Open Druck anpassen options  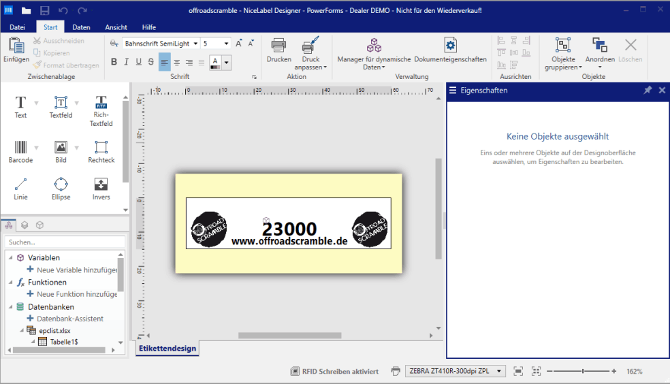[310, 53]
